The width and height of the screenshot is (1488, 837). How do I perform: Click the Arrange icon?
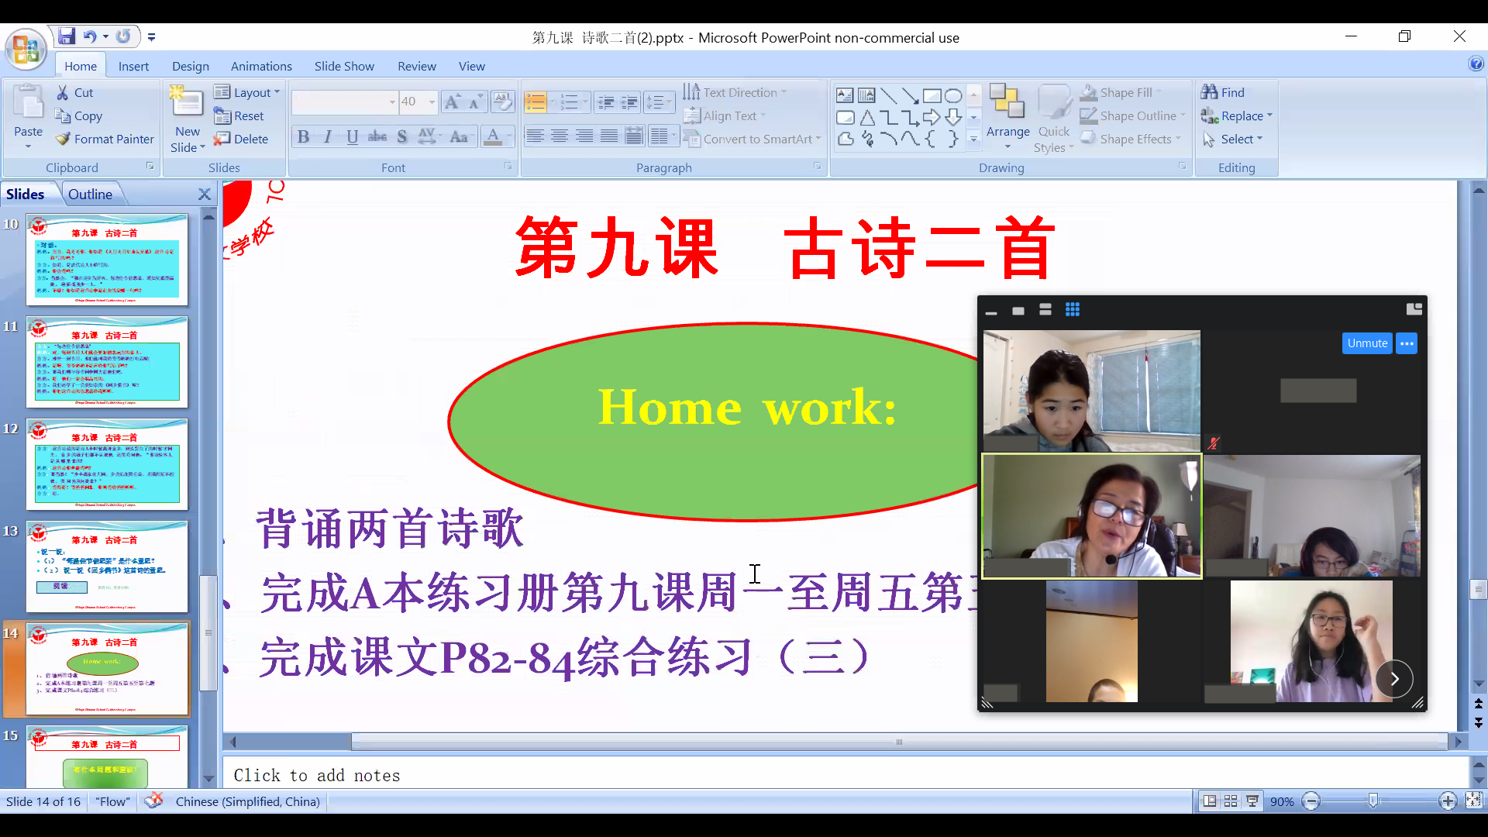click(1007, 103)
